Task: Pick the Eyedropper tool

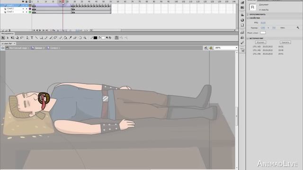Action: pos(71,38)
